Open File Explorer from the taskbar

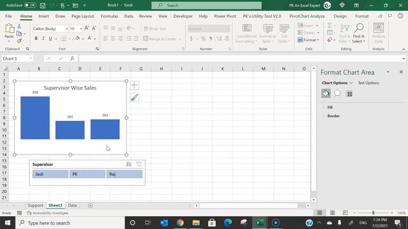[x=196, y=223]
